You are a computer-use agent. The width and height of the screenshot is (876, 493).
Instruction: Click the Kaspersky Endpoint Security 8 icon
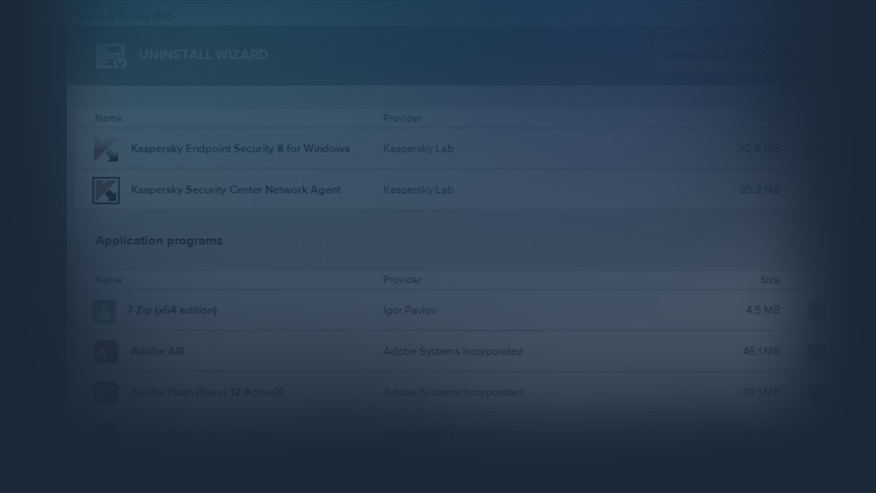pos(106,150)
